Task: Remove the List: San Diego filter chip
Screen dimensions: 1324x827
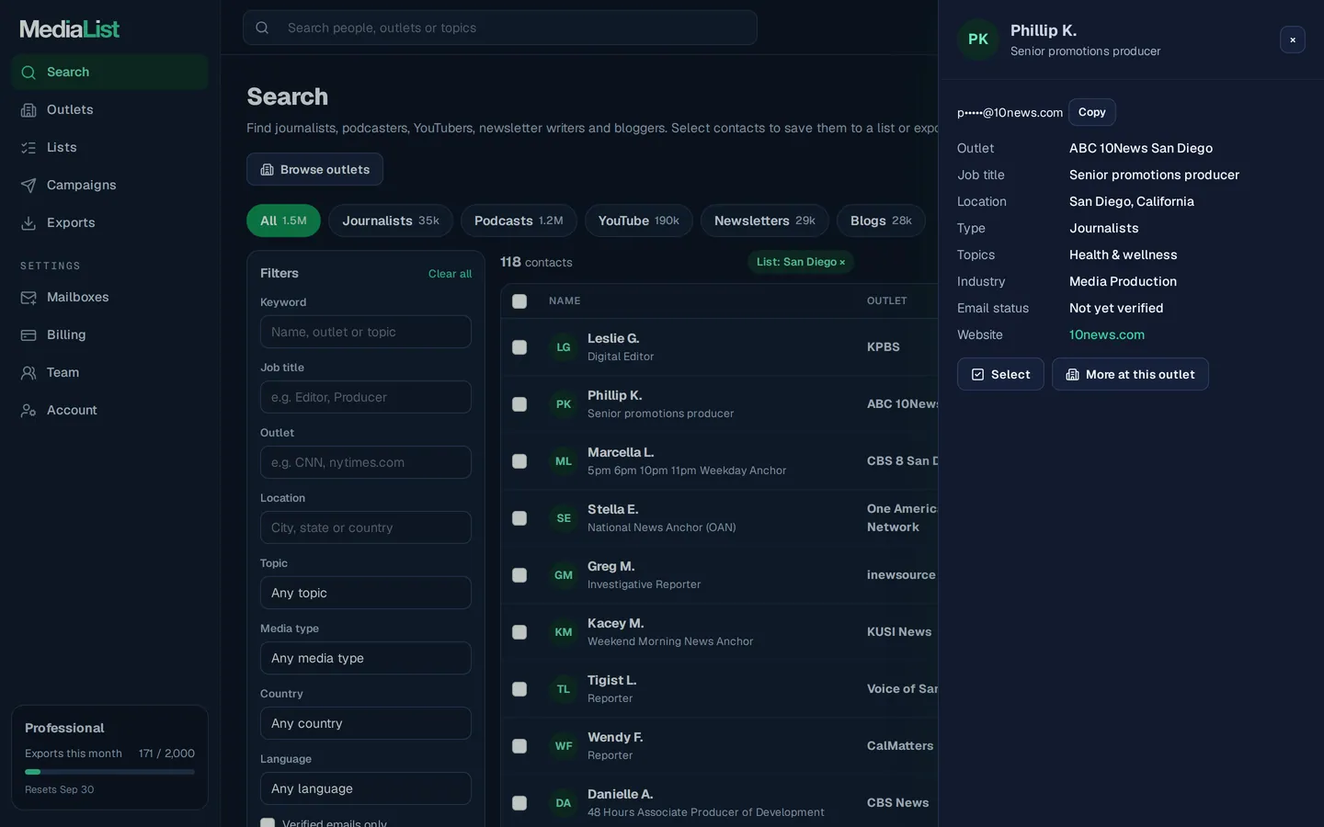Action: [x=842, y=263]
